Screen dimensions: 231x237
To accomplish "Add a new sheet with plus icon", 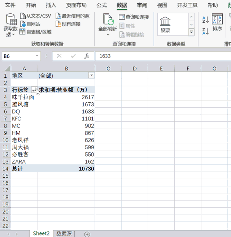I will pyautogui.click(x=87, y=234).
